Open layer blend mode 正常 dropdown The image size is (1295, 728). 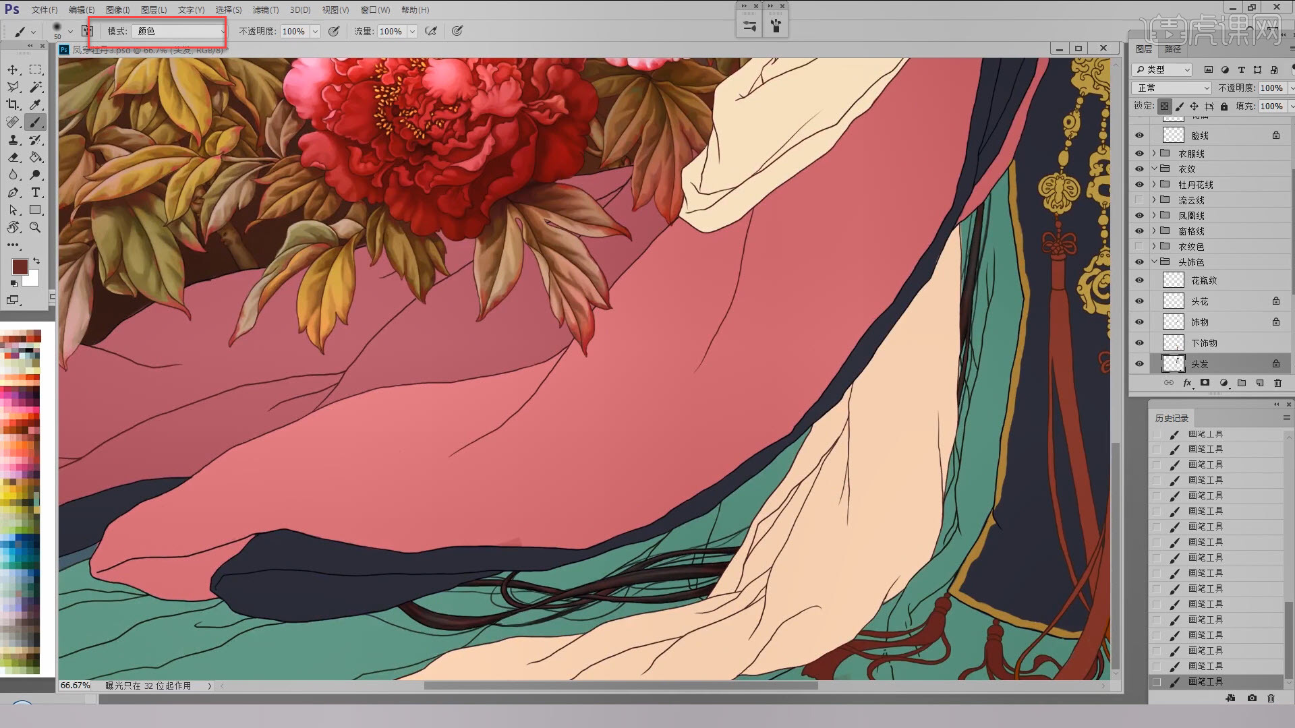(x=1172, y=88)
